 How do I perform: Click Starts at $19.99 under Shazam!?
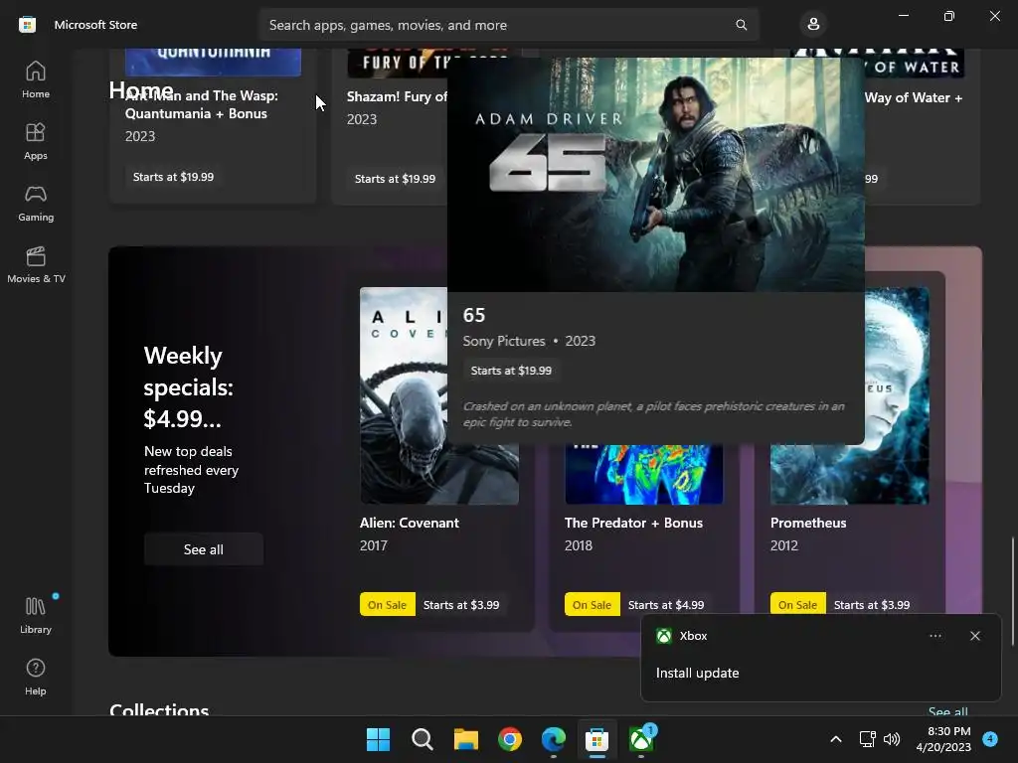pyautogui.click(x=395, y=179)
